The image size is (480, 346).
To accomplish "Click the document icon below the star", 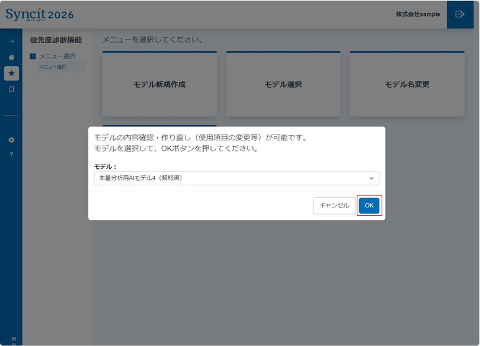I will pos(11,87).
